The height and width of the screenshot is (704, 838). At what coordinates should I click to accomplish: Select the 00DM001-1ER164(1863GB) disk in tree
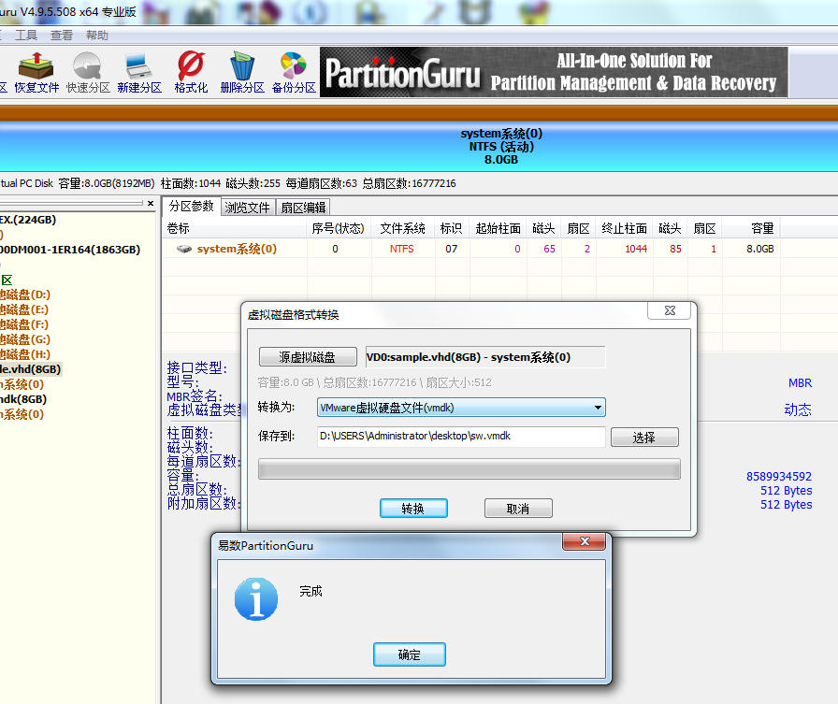[70, 250]
